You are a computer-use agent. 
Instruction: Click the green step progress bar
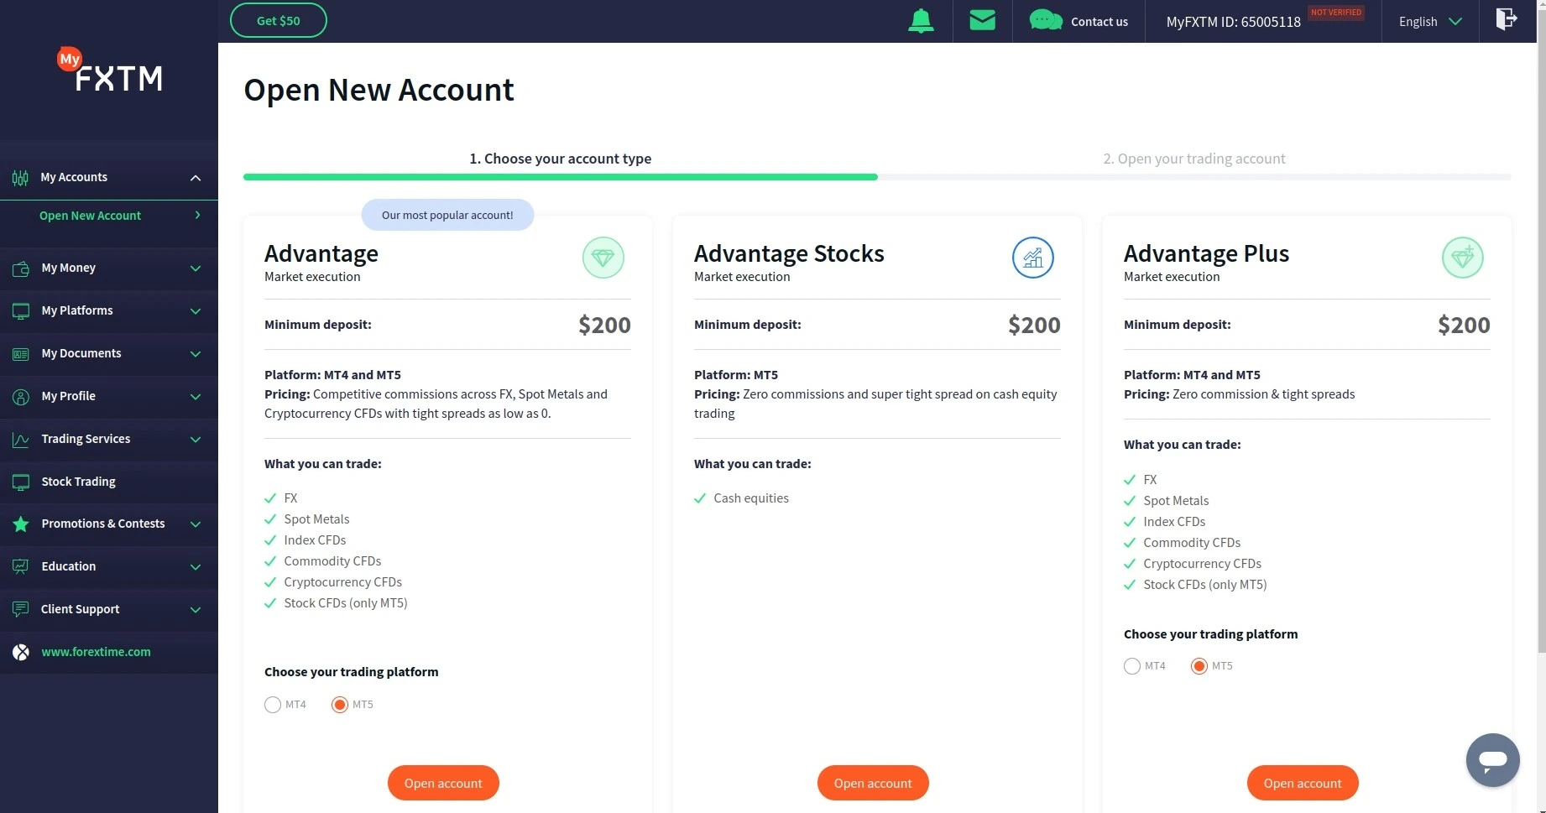pyautogui.click(x=560, y=177)
